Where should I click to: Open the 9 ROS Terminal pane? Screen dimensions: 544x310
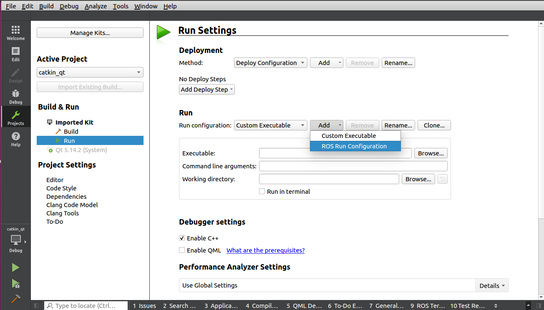tap(428, 305)
